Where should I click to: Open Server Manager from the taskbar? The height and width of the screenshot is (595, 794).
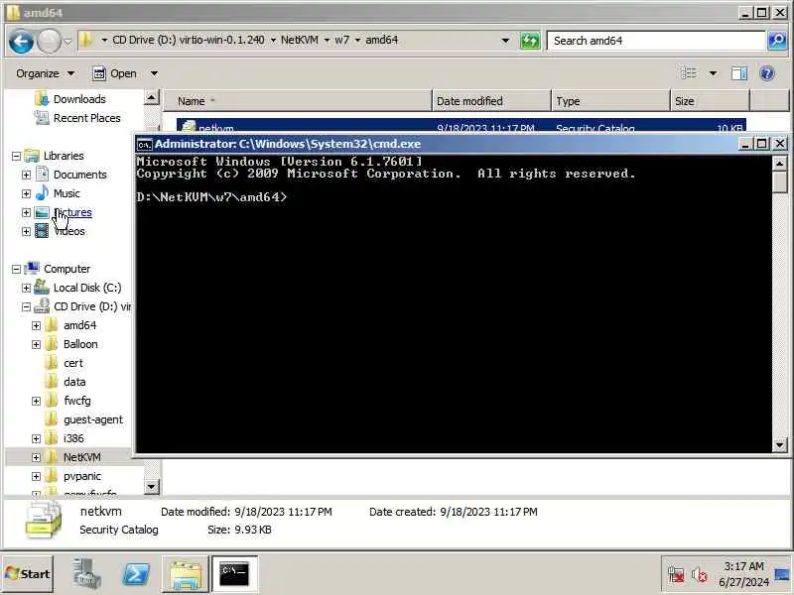[x=86, y=574]
